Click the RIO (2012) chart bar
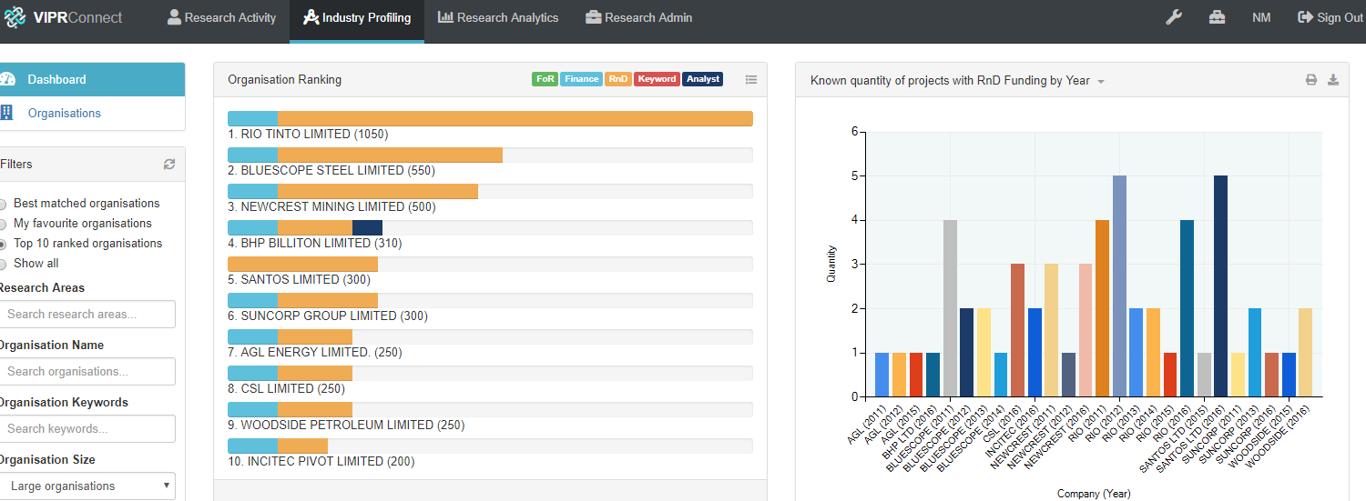The height and width of the screenshot is (501, 1366). coord(1120,286)
